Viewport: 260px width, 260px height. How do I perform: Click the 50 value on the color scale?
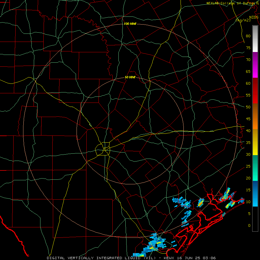[248, 107]
